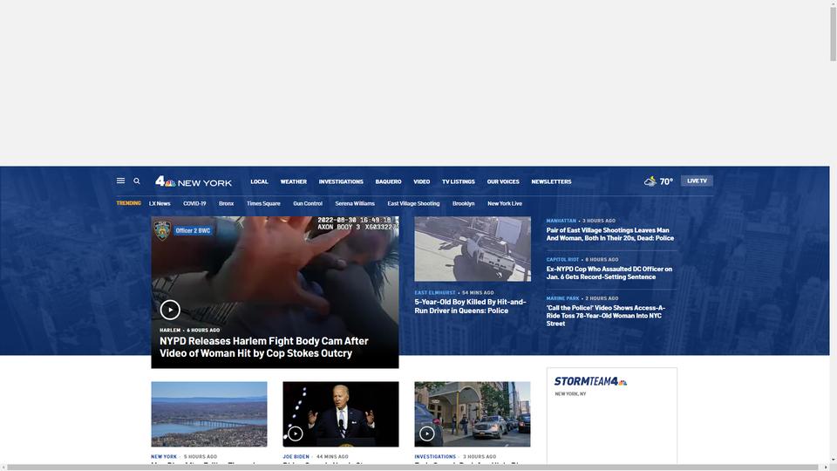Open NYPD Releases Harlem Fight Body Cam headline
Screen dimensions: 837x471
tap(264, 347)
